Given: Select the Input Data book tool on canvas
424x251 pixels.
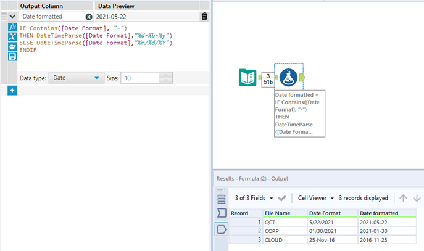Looking at the screenshot, I should click(x=247, y=78).
